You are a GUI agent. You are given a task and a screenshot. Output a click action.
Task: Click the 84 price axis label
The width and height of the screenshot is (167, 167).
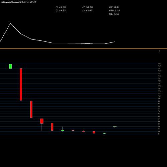click(159, 109)
